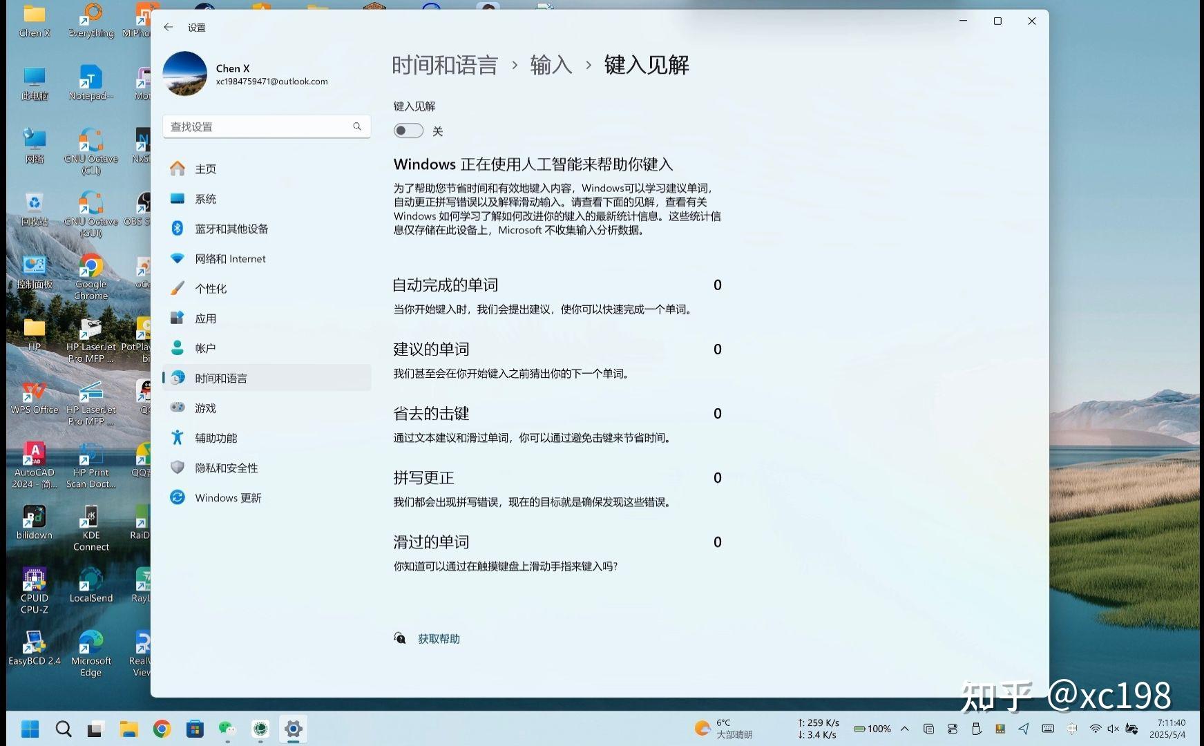This screenshot has height=746, width=1204.
Task: Open the 辅助功能 accessibility icon
Action: point(178,437)
